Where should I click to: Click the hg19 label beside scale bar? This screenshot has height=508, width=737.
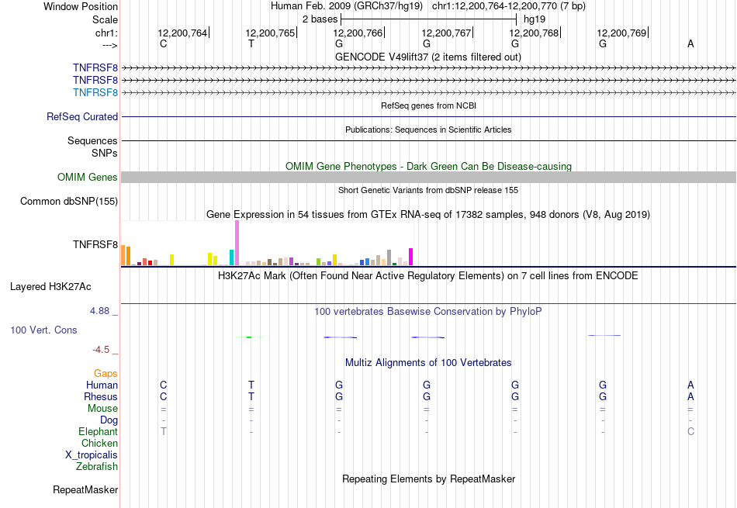(x=535, y=19)
